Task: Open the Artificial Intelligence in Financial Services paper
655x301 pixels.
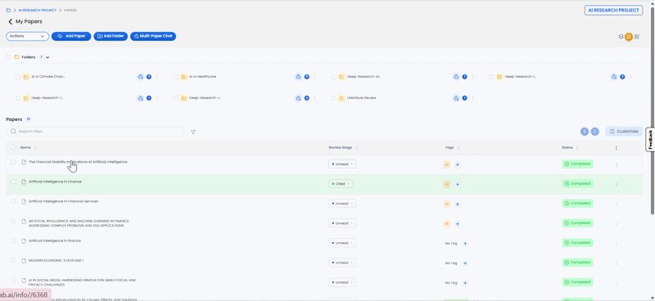Action: click(x=64, y=201)
